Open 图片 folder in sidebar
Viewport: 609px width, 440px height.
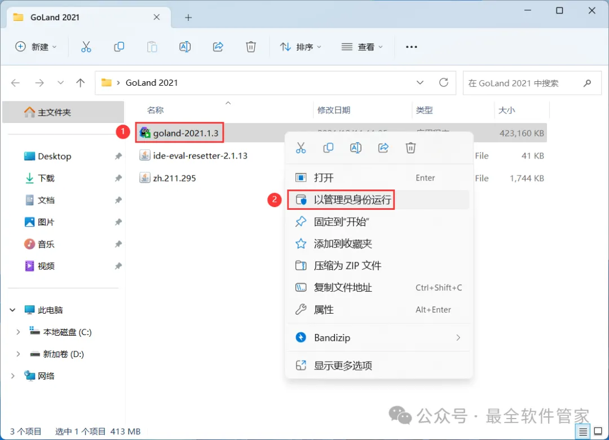tap(39, 222)
